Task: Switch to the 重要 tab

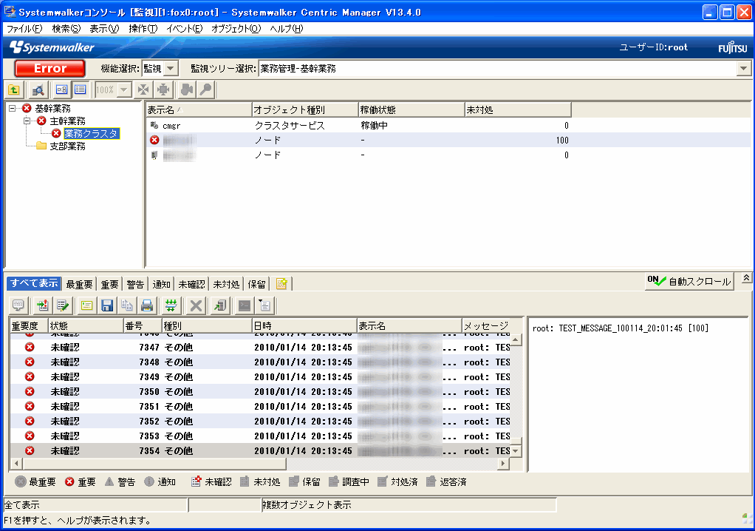Action: pos(109,284)
